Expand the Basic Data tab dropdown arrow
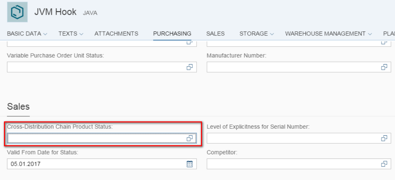395x180 pixels. click(45, 34)
